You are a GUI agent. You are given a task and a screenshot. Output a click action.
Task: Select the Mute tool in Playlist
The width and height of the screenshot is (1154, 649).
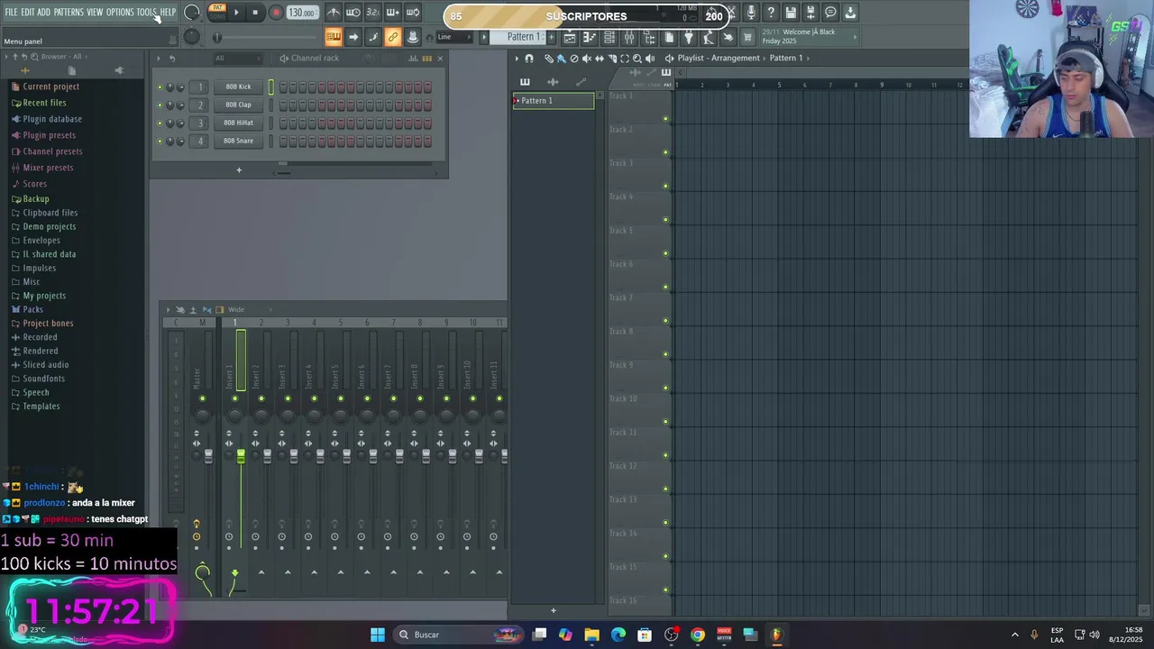[586, 59]
